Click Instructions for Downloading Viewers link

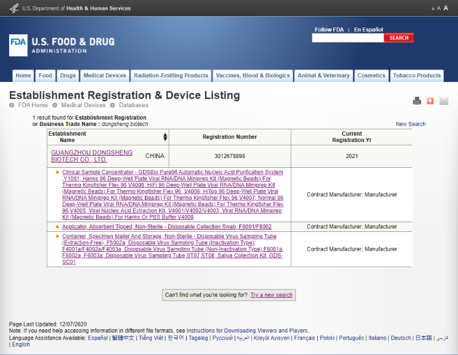(x=247, y=330)
